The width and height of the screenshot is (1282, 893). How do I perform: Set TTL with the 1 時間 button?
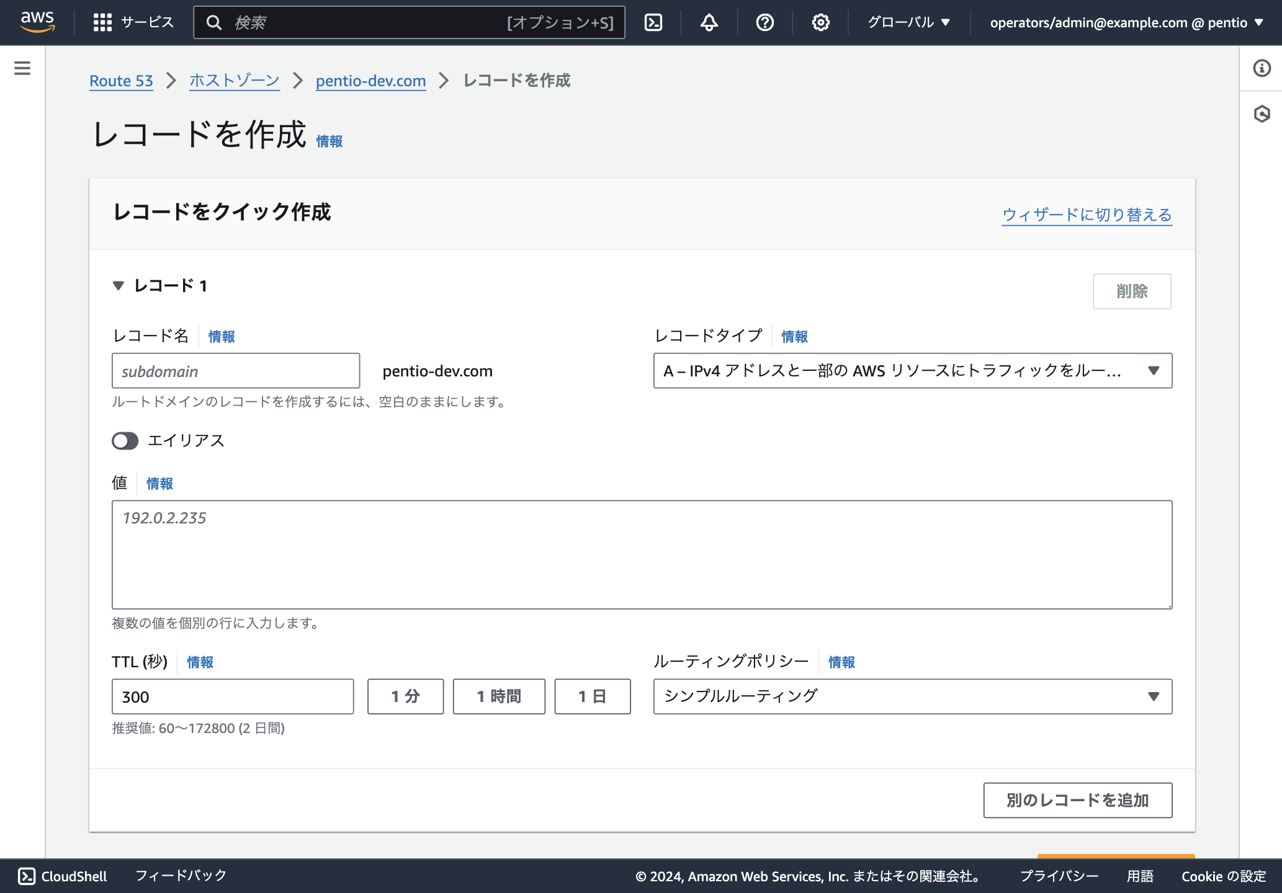(499, 696)
